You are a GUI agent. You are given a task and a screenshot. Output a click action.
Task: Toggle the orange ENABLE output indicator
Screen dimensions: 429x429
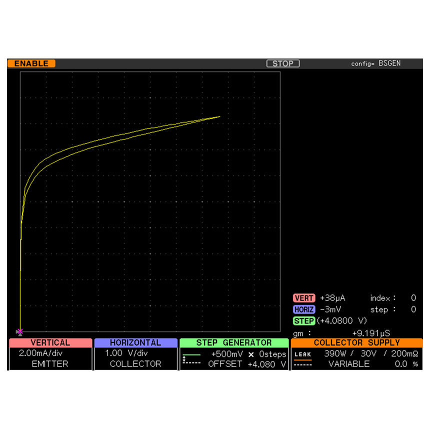[x=31, y=63]
